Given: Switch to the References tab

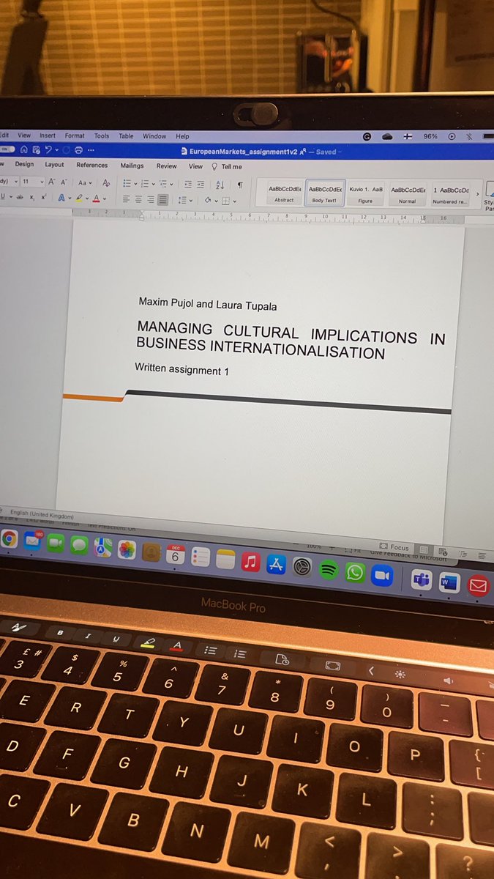Looking at the screenshot, I should click(x=92, y=166).
